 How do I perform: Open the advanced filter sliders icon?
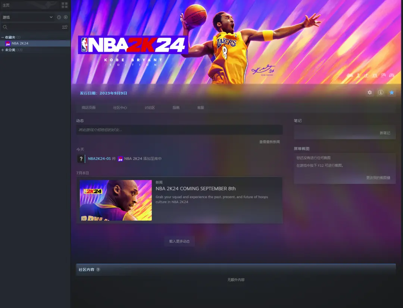(65, 27)
